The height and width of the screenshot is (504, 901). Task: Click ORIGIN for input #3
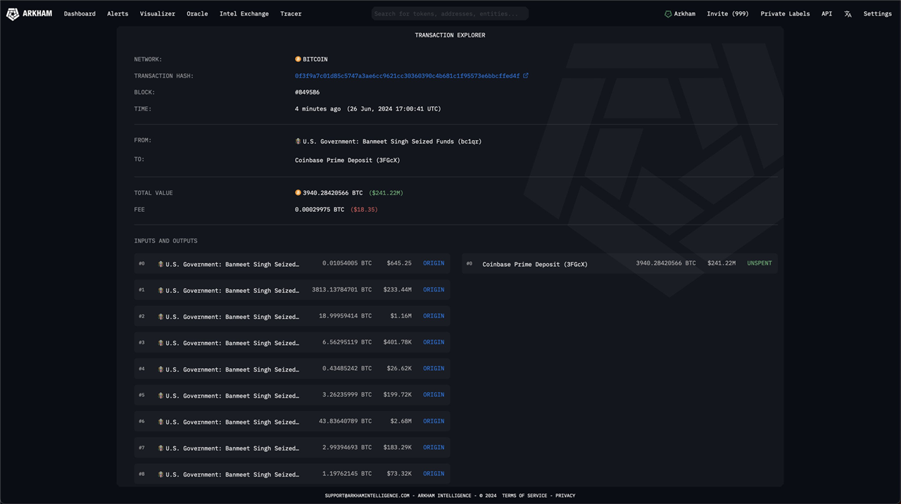(434, 342)
